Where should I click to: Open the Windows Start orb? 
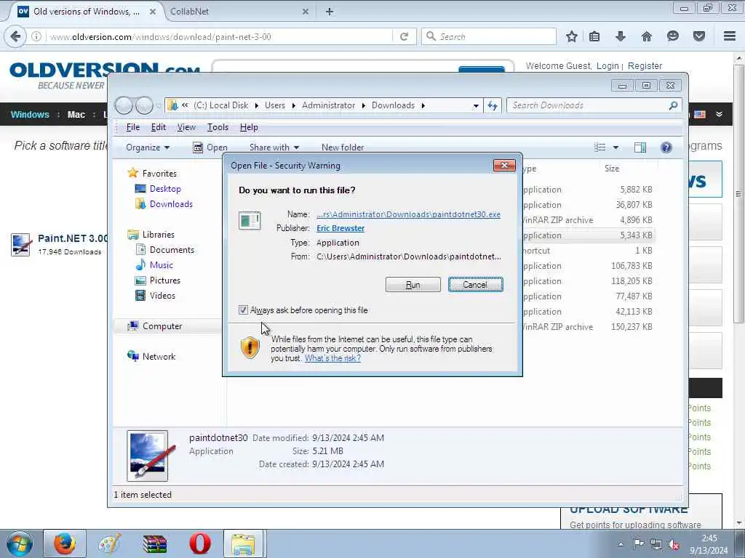(x=20, y=543)
